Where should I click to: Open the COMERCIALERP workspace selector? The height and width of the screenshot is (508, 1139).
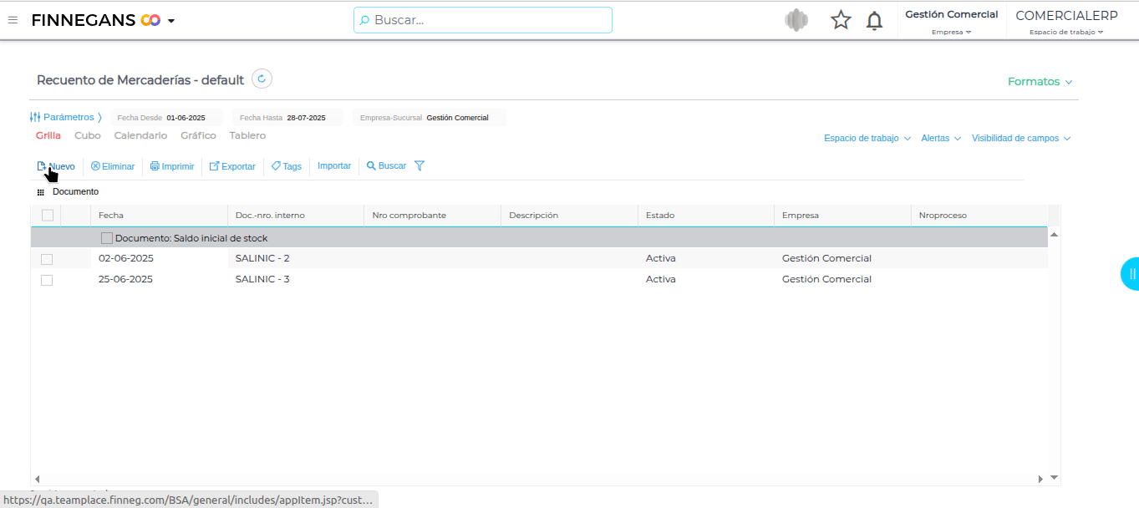[1066, 21]
